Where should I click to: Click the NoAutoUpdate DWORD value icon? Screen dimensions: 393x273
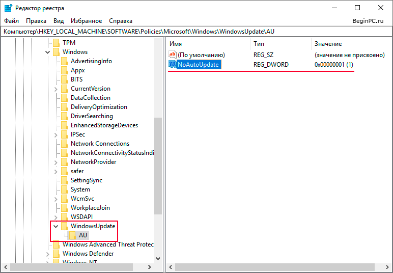173,64
